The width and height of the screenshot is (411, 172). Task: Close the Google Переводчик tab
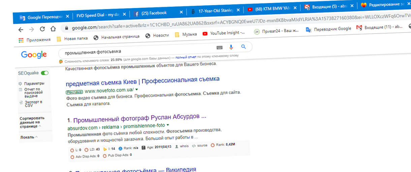tap(67, 16)
